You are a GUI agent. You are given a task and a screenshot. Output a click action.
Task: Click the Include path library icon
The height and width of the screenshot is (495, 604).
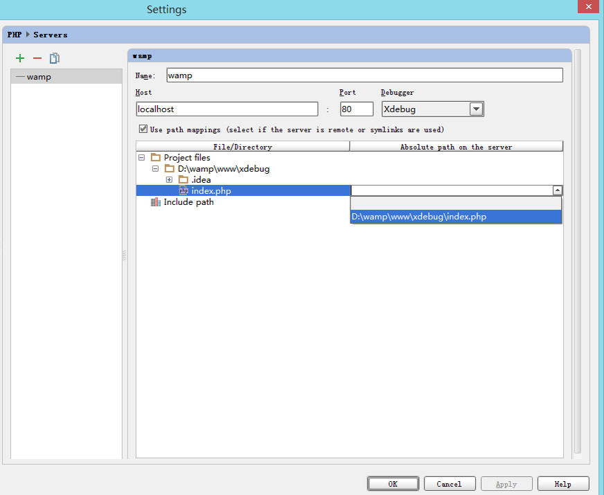click(156, 202)
